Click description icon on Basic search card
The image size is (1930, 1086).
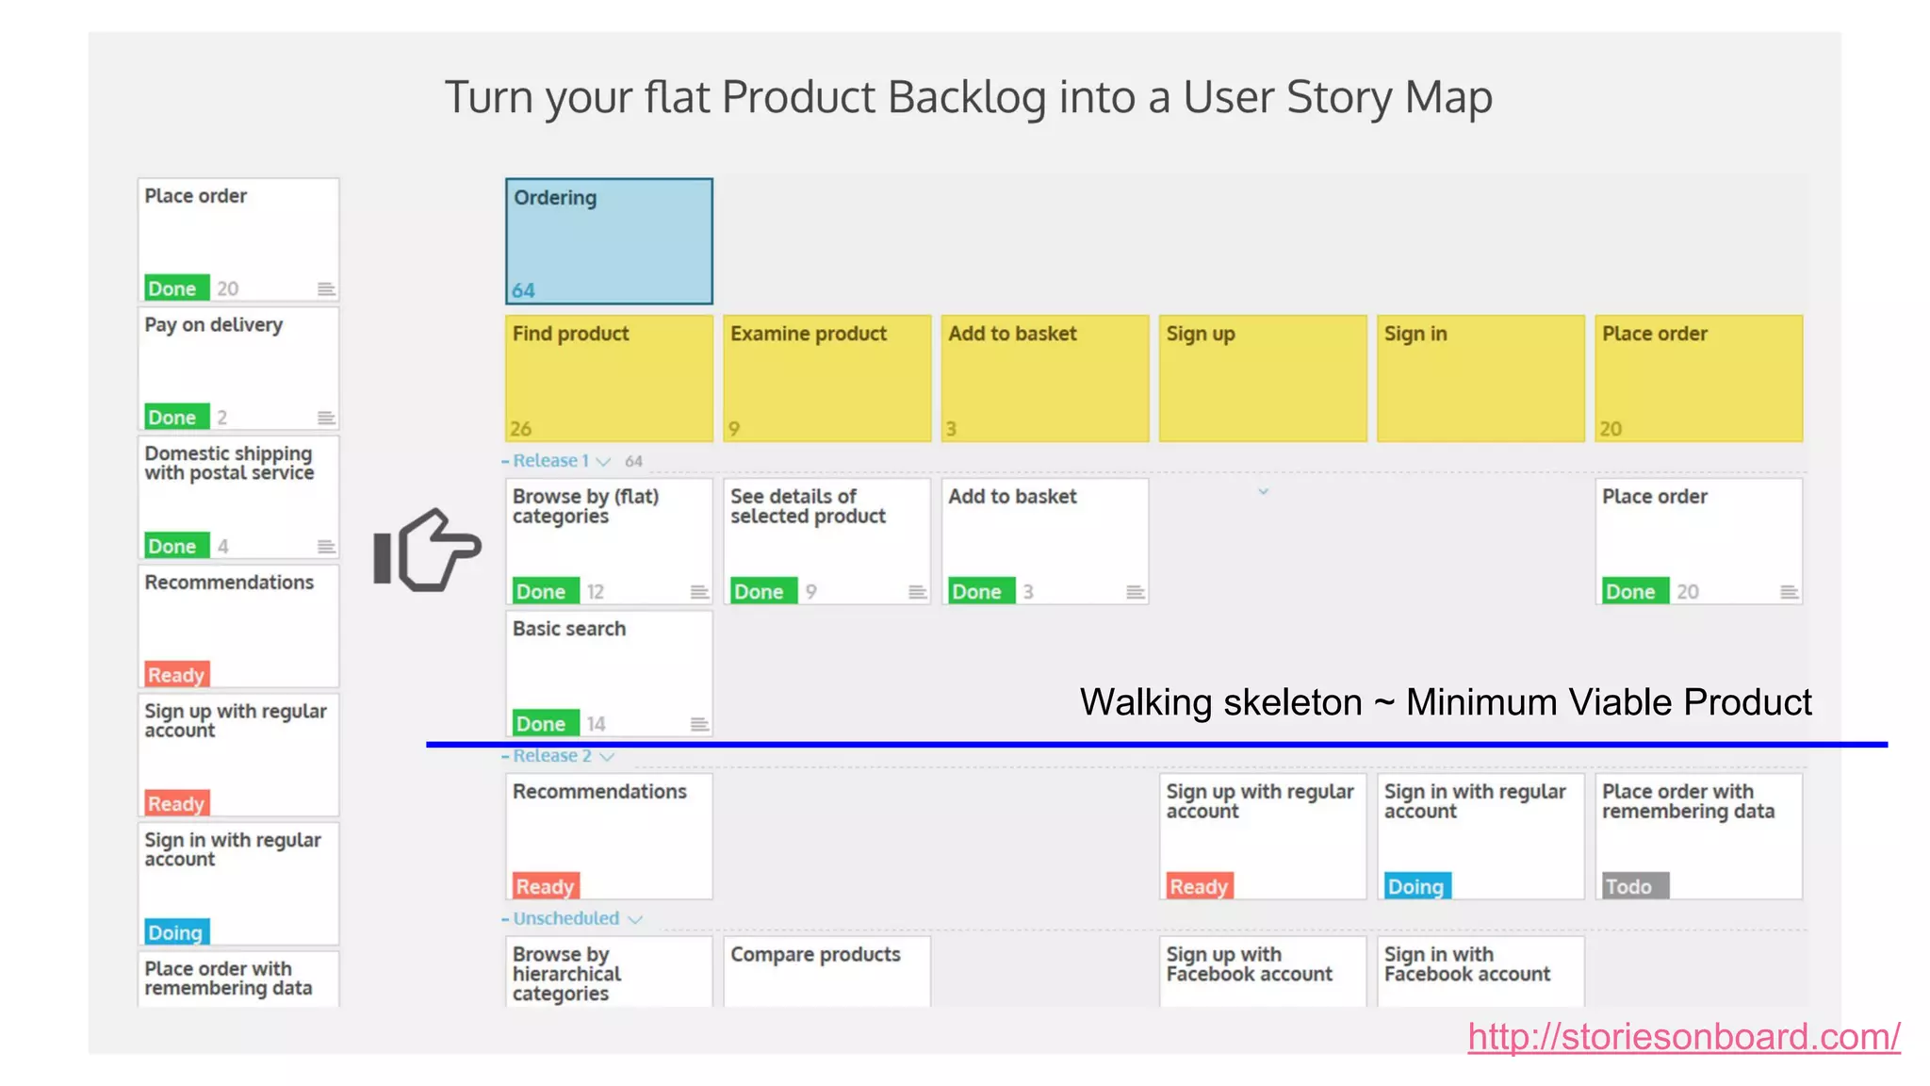[699, 724]
